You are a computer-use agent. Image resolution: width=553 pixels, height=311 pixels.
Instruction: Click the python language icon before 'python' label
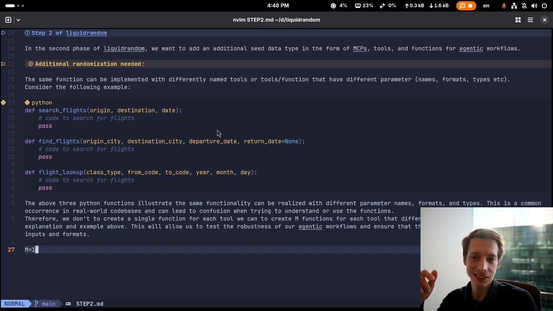(x=27, y=103)
